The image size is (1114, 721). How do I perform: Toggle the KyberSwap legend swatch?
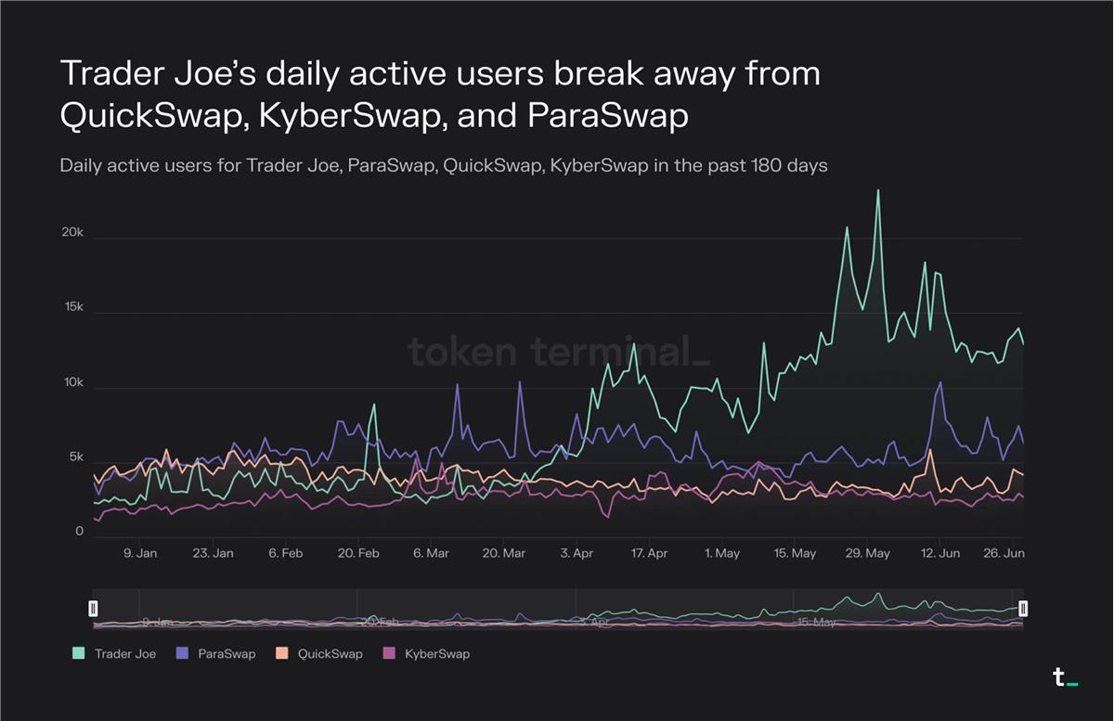click(x=389, y=654)
